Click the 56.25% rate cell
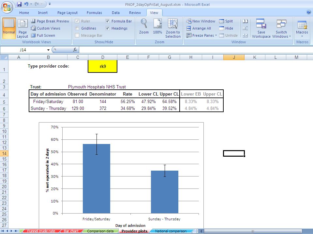The image size is (313, 234). pyautogui.click(x=127, y=101)
